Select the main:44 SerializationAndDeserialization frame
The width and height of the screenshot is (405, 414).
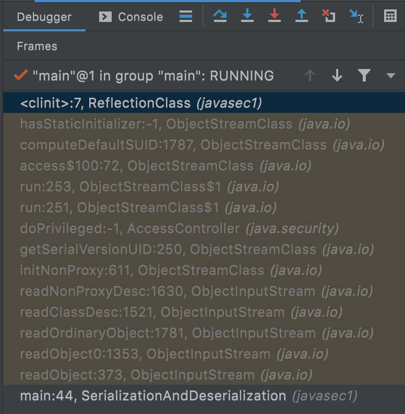pyautogui.click(x=188, y=396)
